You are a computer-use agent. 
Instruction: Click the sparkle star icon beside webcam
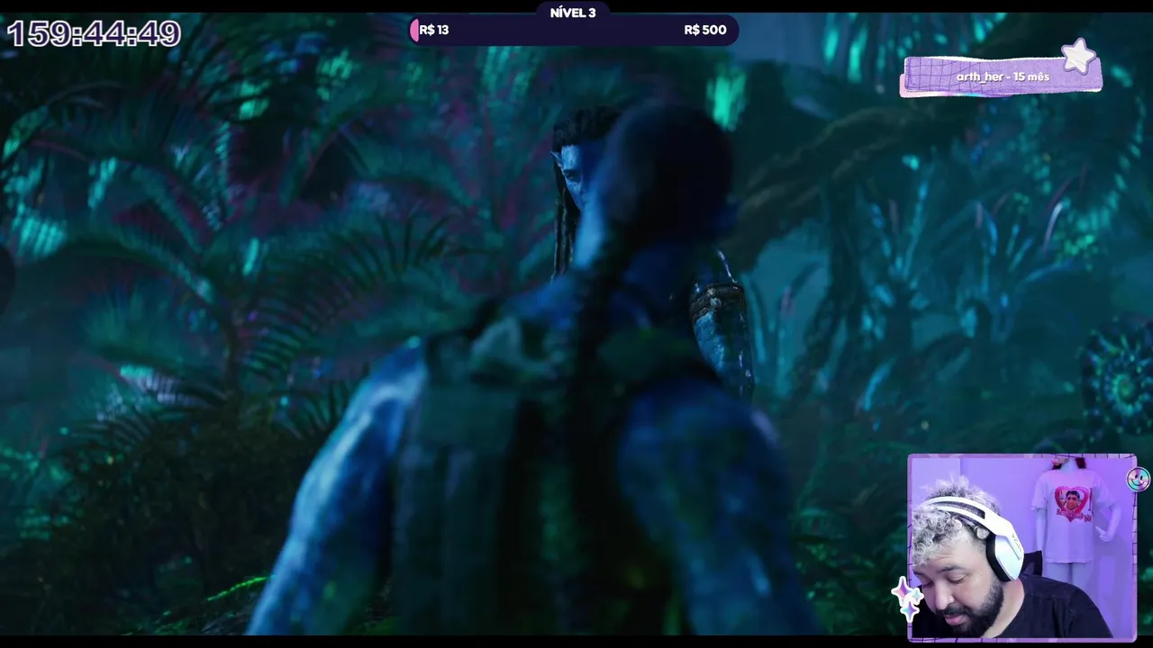(908, 598)
